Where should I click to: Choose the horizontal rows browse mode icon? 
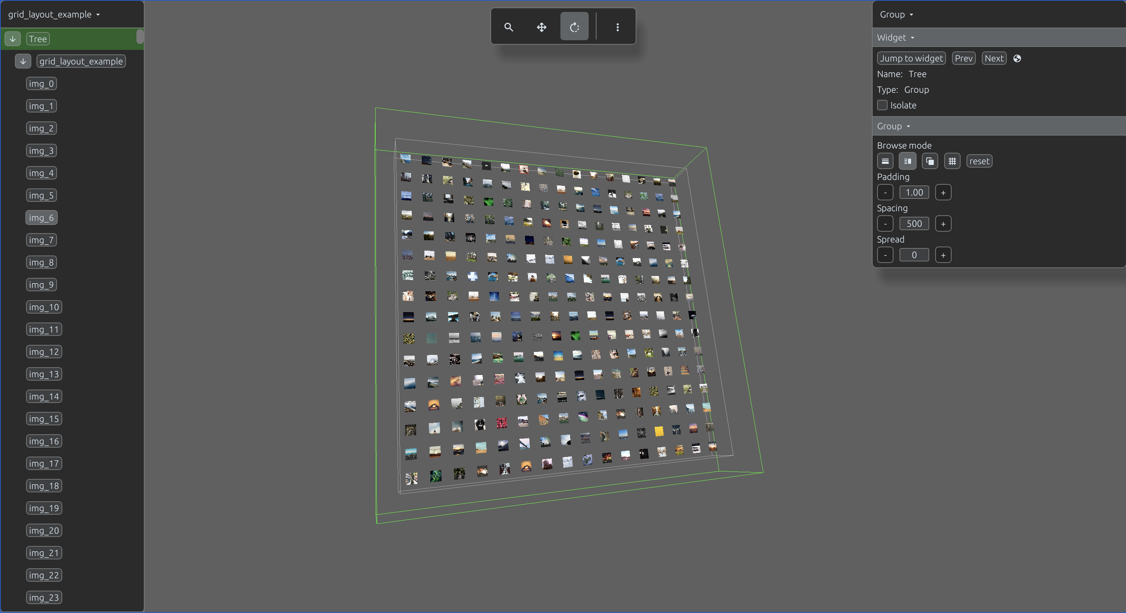click(885, 161)
